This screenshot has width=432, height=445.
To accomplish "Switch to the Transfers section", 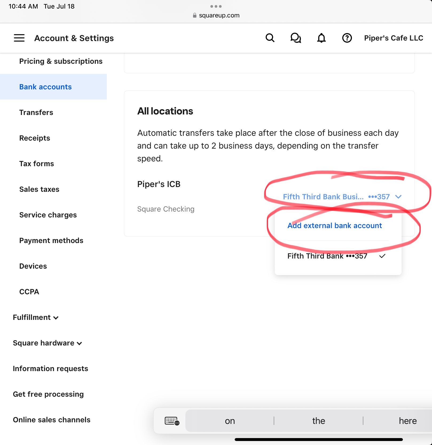I will pos(36,112).
